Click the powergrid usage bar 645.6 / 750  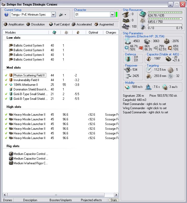165,19
